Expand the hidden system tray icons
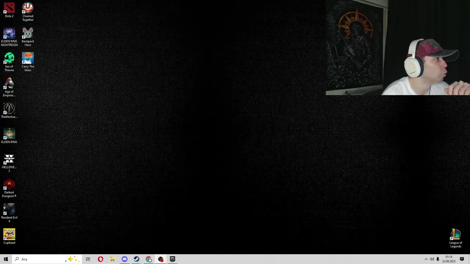 tap(426, 259)
